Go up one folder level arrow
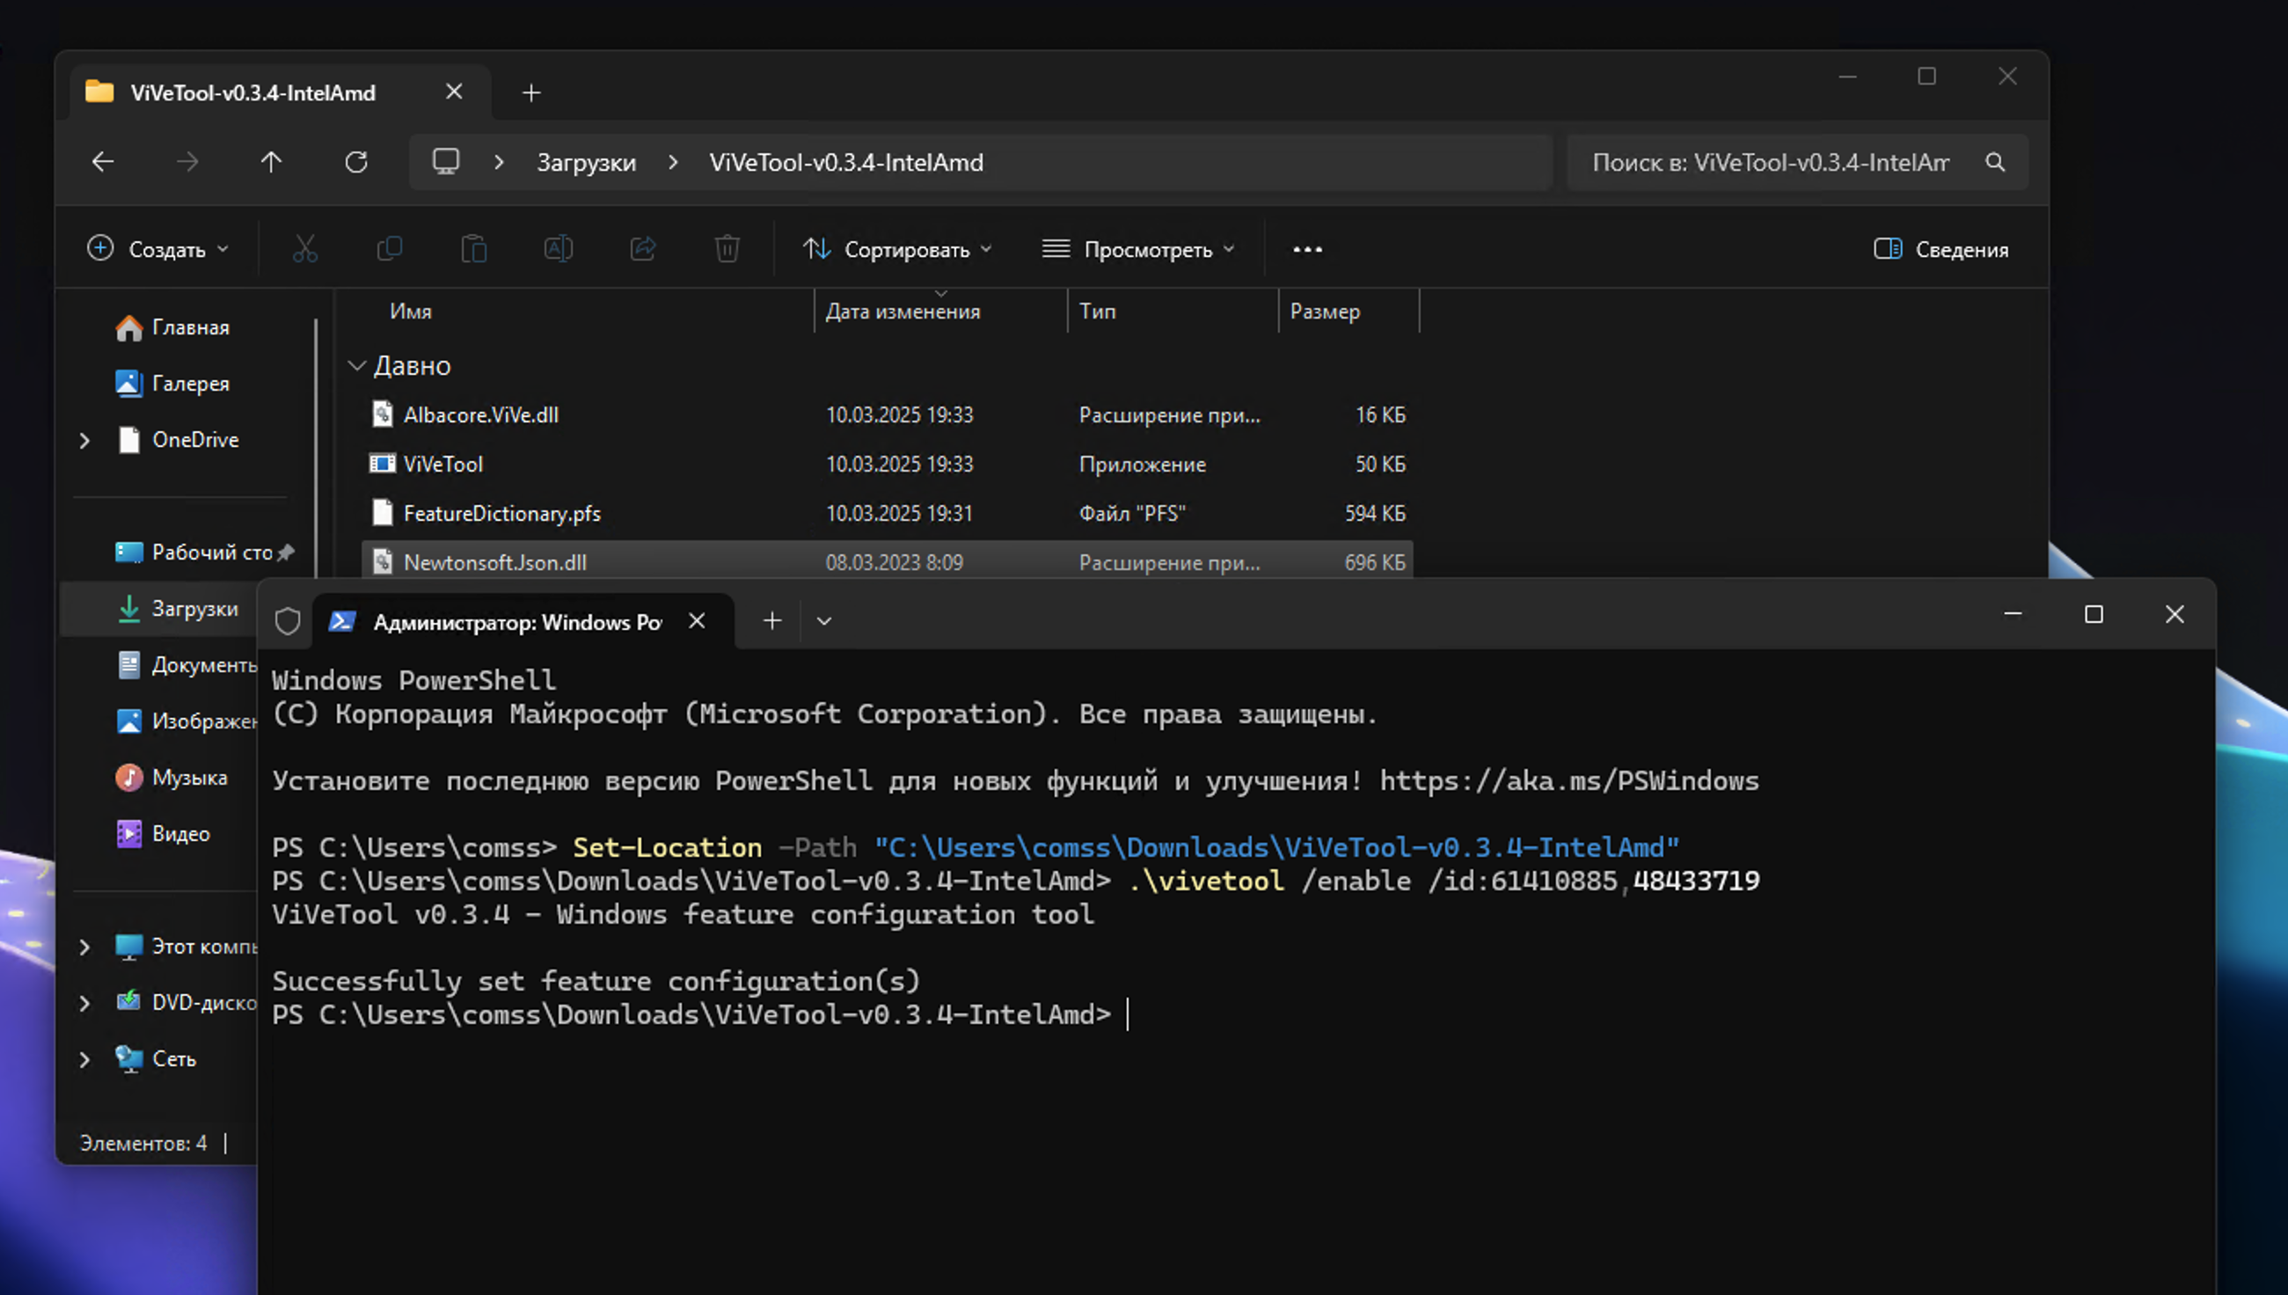This screenshot has width=2288, height=1295. (x=271, y=162)
